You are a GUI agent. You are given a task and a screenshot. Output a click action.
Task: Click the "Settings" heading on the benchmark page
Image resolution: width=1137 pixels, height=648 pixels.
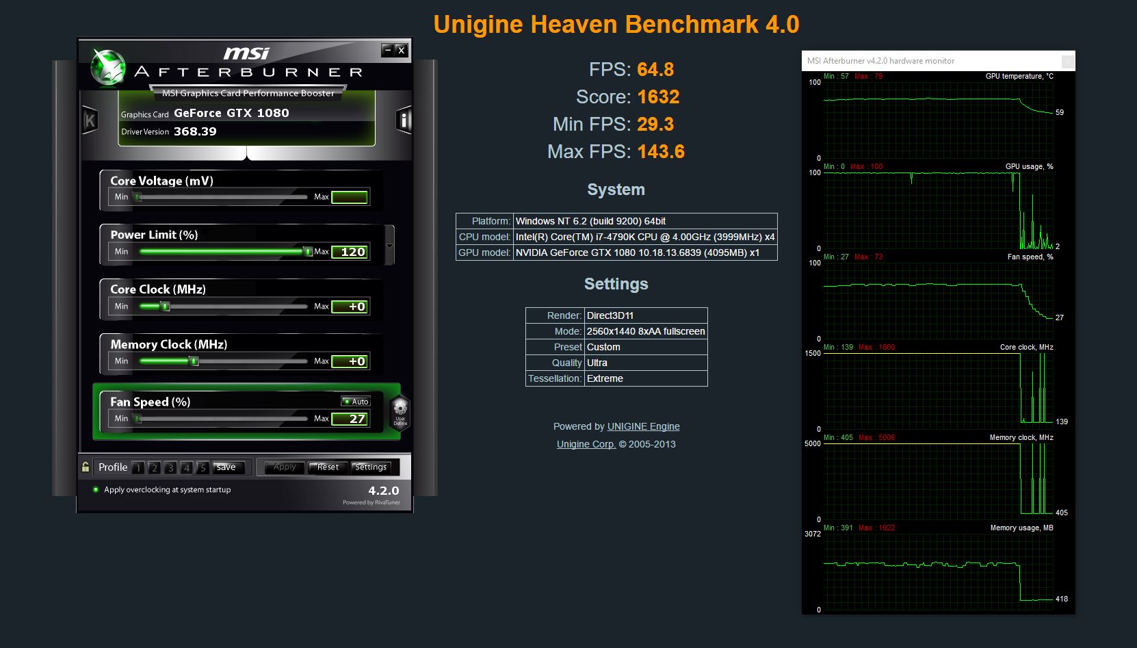(x=616, y=284)
